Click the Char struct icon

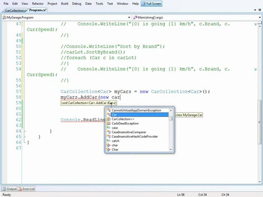pyautogui.click(x=109, y=149)
